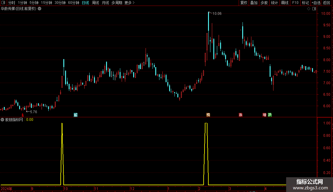Activate the 画线 drawing tools button
The height and width of the screenshot is (192, 333).
point(285,3)
